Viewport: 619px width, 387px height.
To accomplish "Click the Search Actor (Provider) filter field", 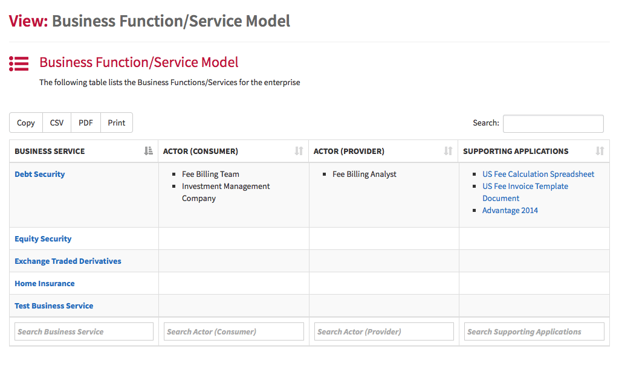I will [x=384, y=332].
